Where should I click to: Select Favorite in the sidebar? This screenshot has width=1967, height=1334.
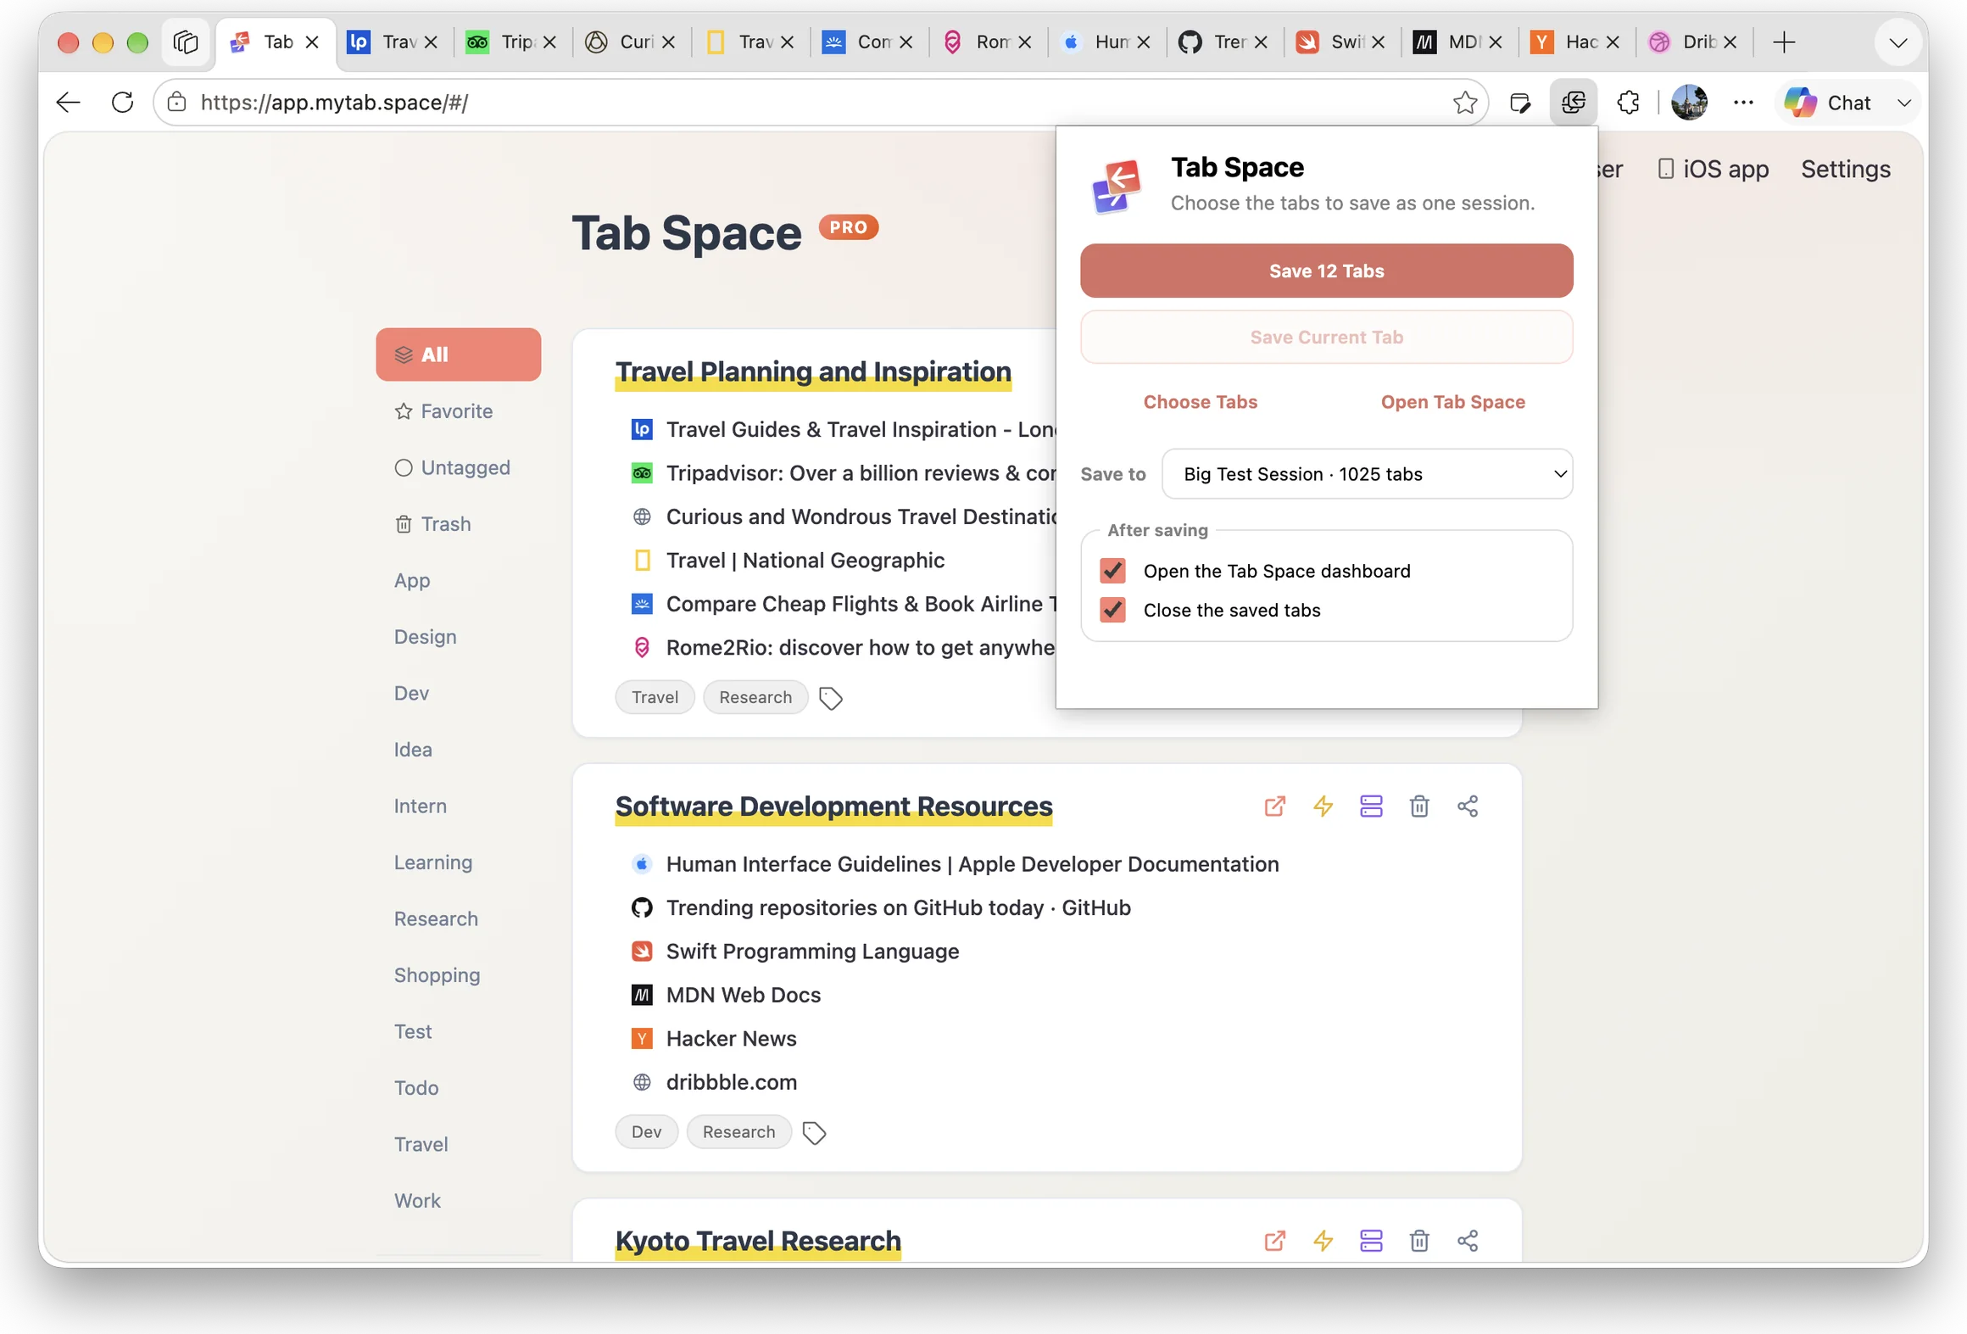443,411
